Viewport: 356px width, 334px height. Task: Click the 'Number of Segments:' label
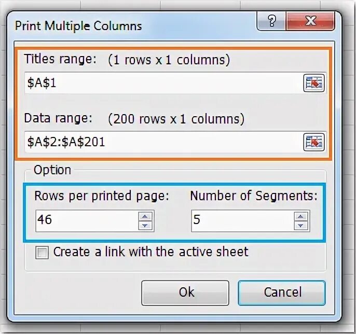point(253,196)
